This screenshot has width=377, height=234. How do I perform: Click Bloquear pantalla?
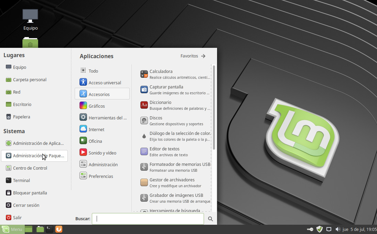click(30, 193)
